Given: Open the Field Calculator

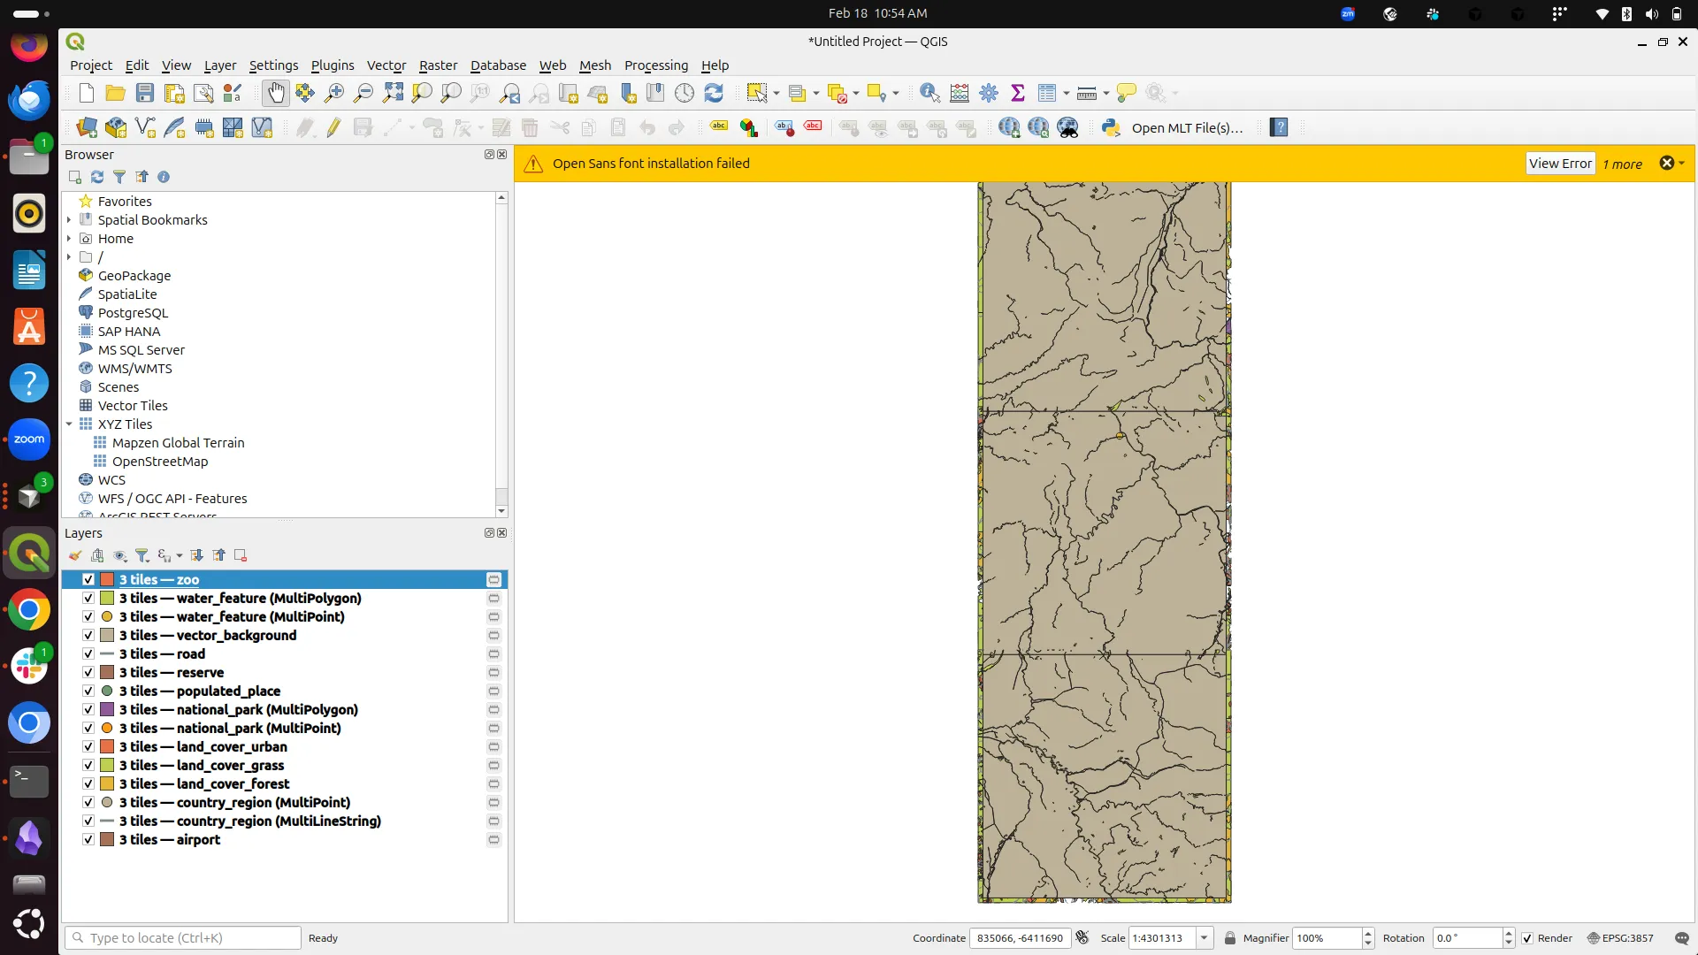Looking at the screenshot, I should pos(960,93).
